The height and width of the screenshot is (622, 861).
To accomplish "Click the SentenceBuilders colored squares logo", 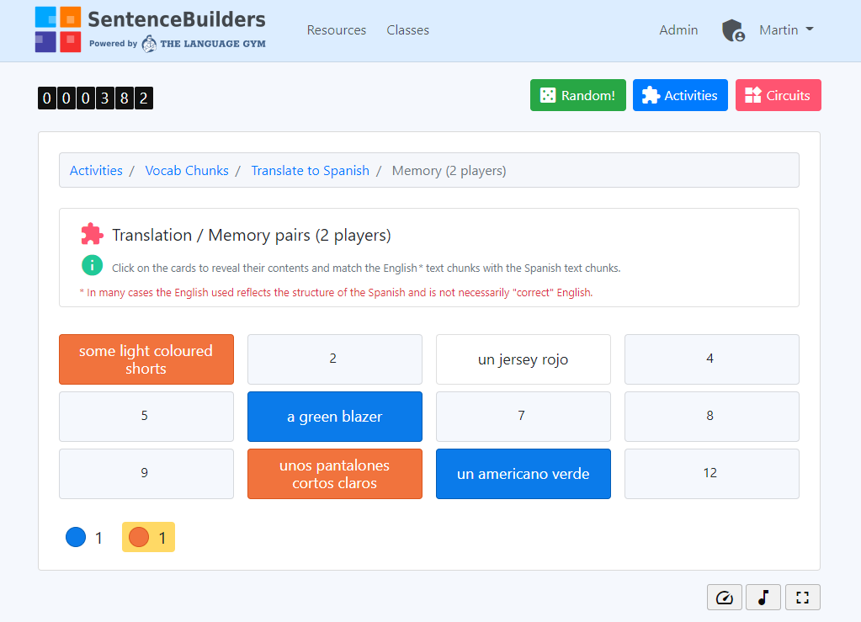I will (58, 29).
